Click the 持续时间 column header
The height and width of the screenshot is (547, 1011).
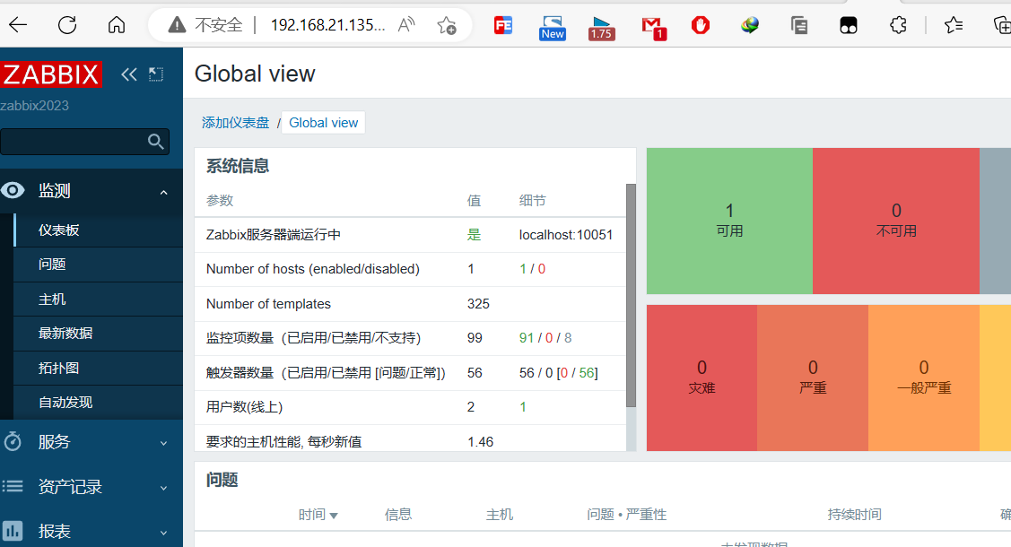(x=854, y=514)
